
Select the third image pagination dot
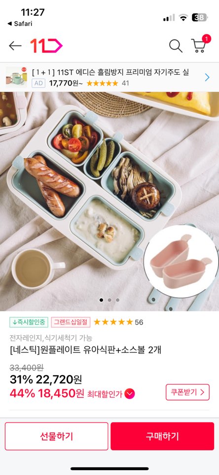(x=118, y=300)
